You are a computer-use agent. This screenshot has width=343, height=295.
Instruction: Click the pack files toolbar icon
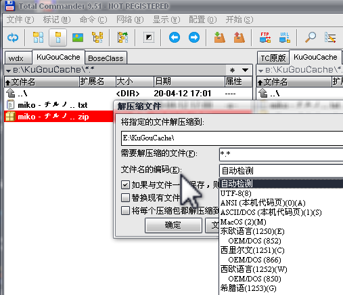click(x=219, y=37)
